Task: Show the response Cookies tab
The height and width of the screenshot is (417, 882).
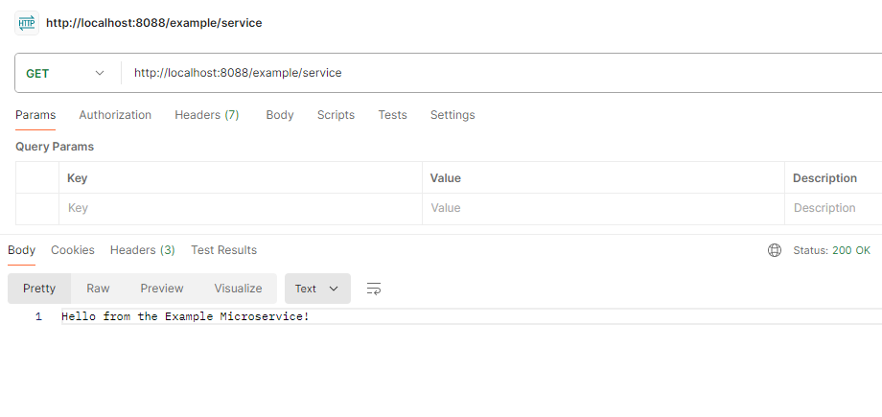Action: pos(73,250)
